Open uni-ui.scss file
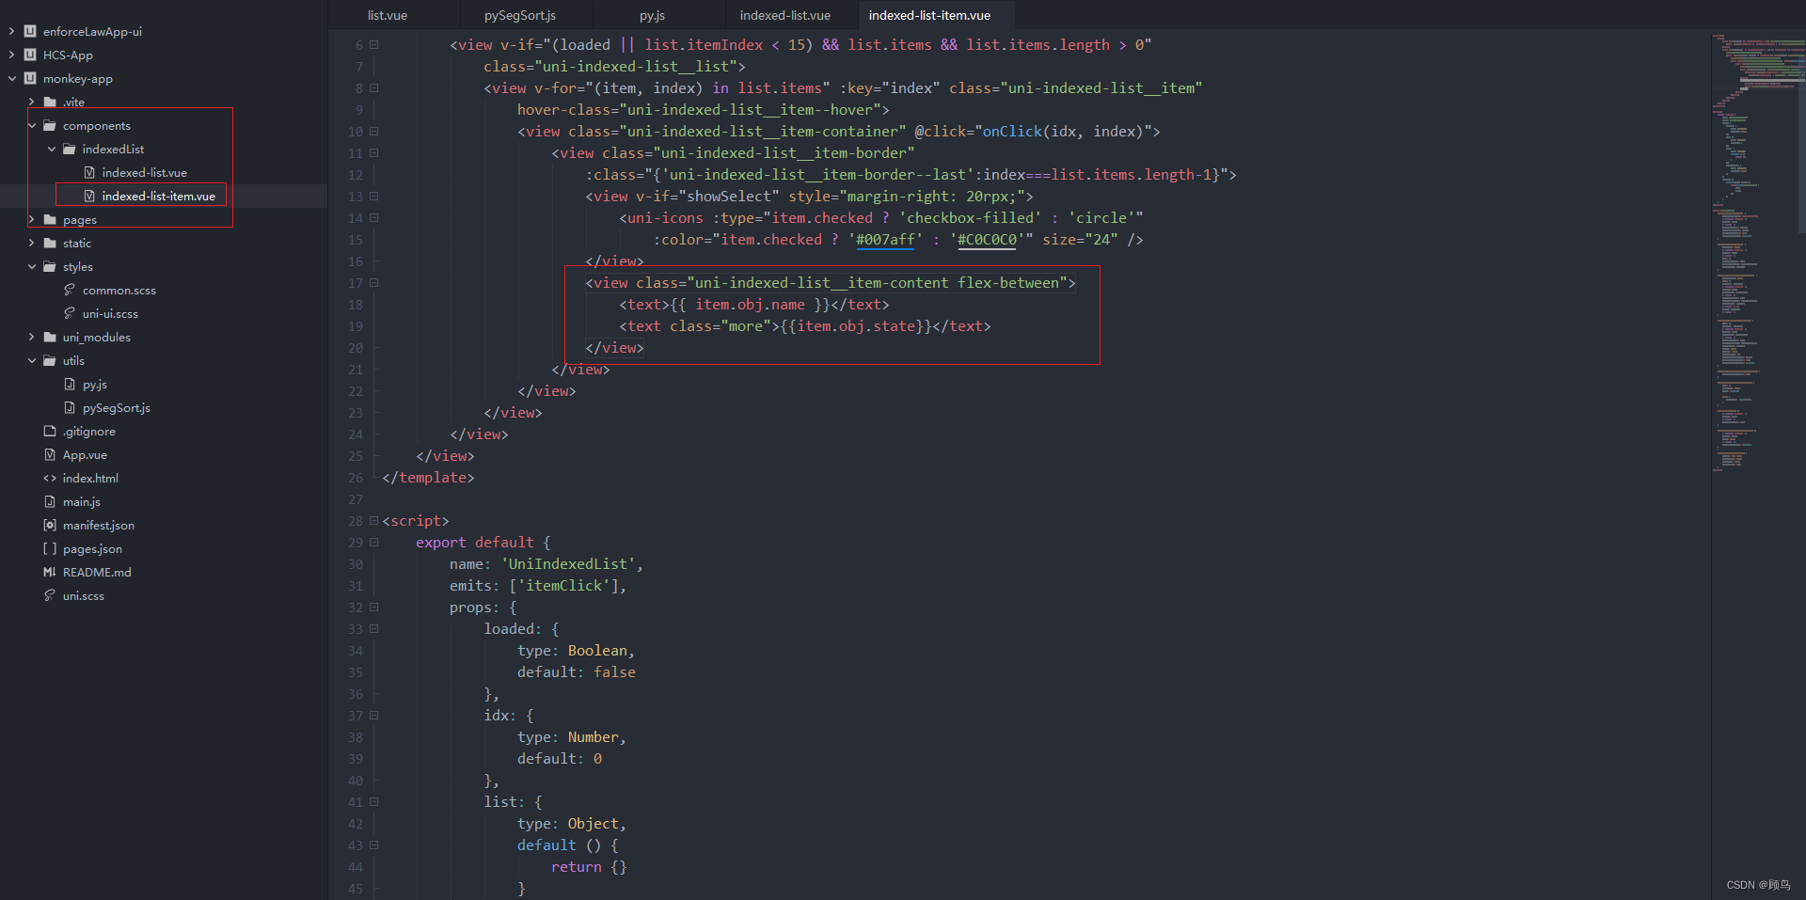 click(110, 313)
